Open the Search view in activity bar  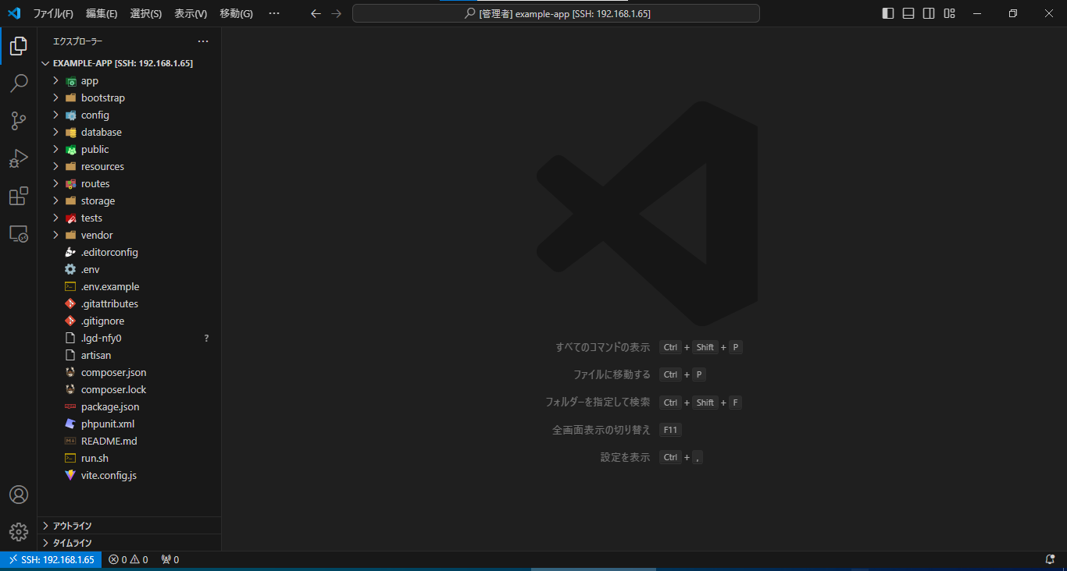(x=19, y=83)
